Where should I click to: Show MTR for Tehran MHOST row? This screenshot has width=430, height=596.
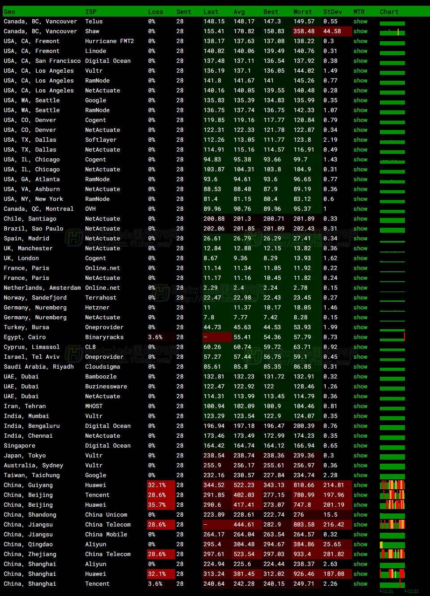pyautogui.click(x=360, y=406)
